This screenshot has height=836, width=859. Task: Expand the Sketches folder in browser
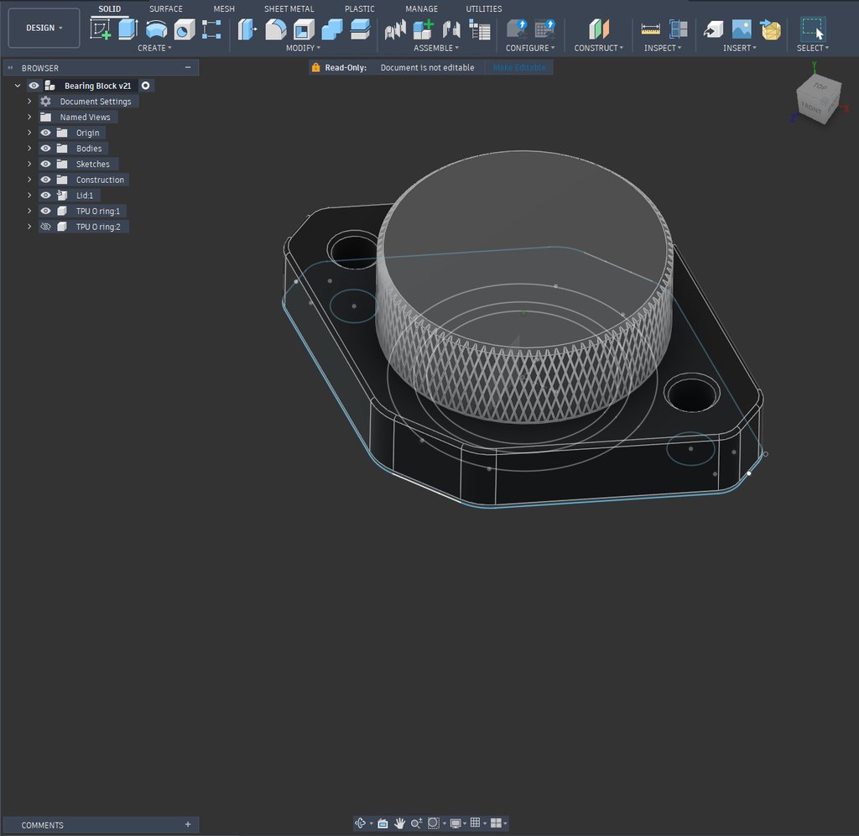(29, 165)
